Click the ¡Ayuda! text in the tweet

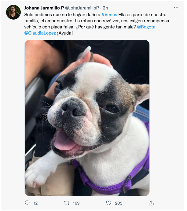point(65,33)
